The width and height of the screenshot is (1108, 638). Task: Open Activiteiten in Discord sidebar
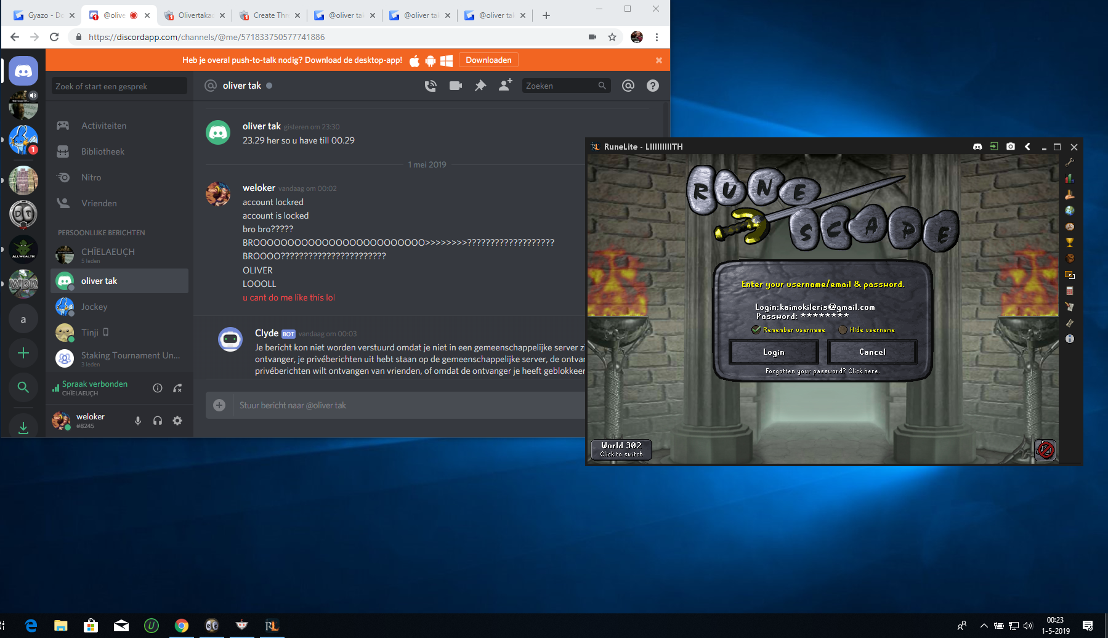tap(119, 126)
